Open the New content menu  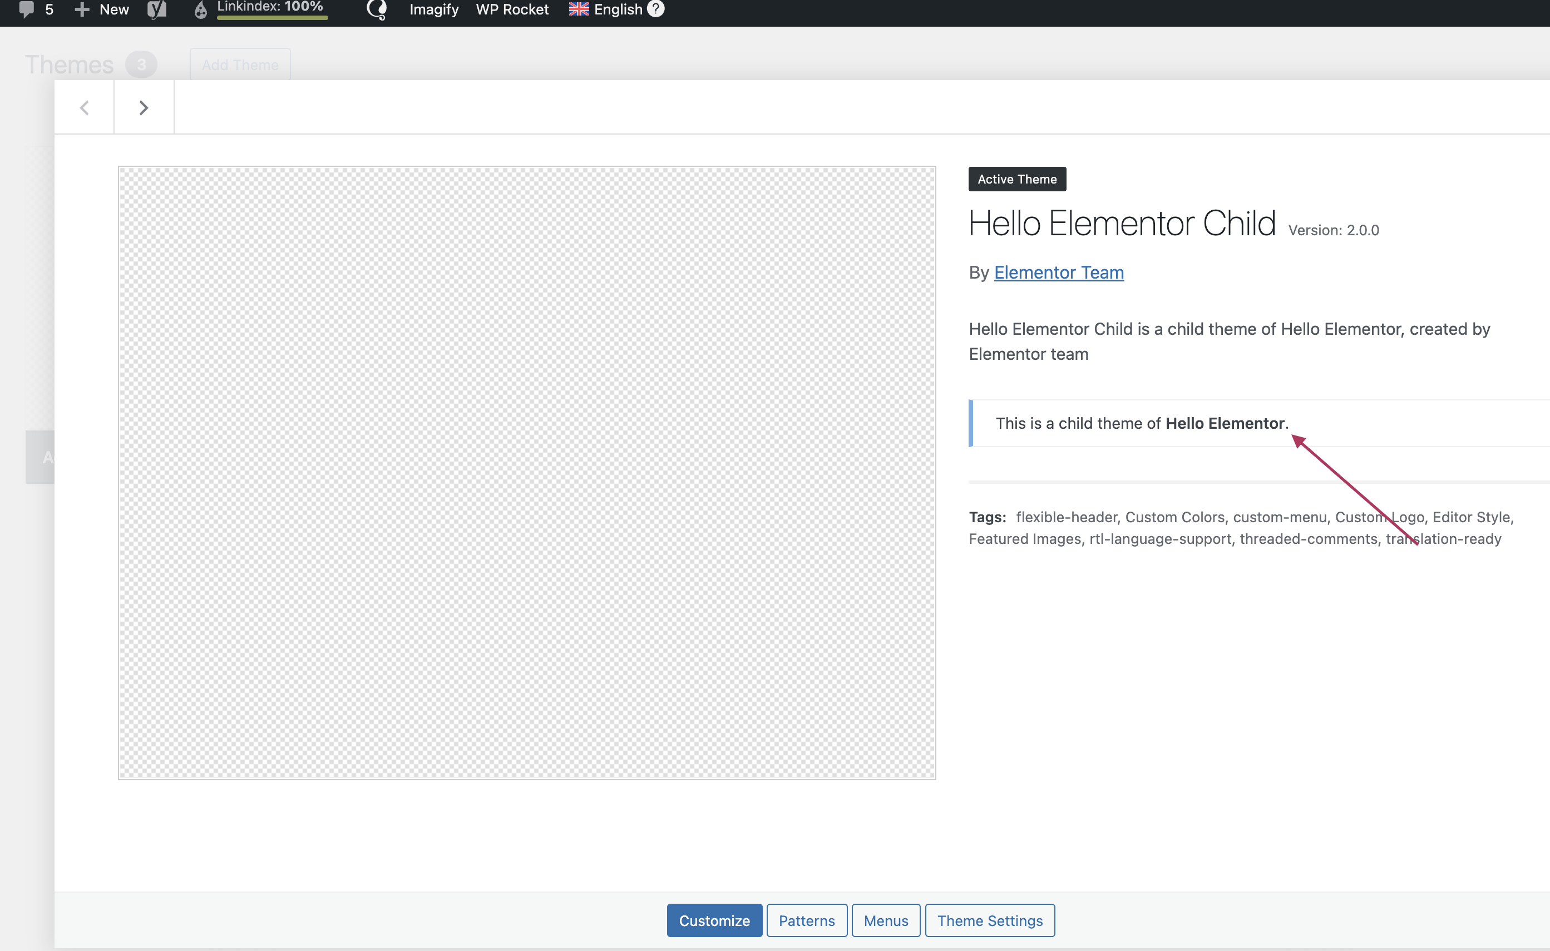(x=102, y=9)
